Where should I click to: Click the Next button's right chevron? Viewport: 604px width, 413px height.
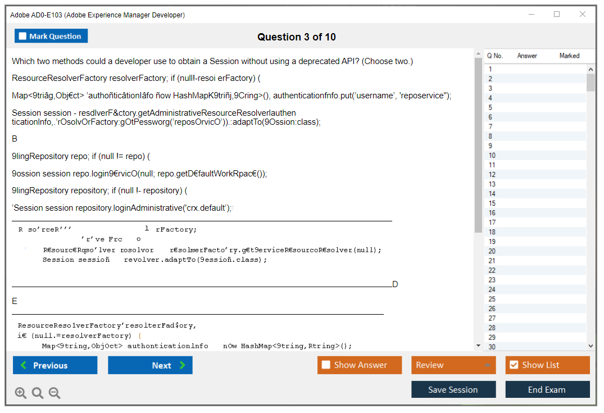(182, 366)
